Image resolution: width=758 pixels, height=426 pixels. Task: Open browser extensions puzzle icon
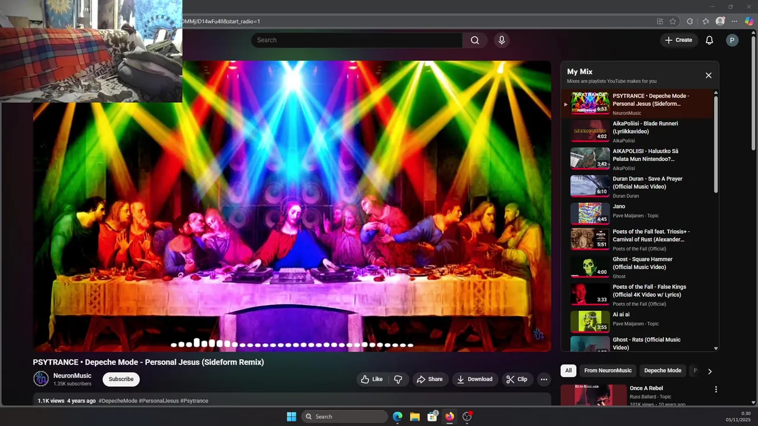(690, 21)
